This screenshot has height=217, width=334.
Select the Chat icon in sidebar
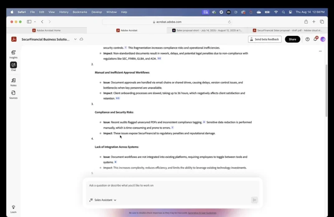coord(13,66)
